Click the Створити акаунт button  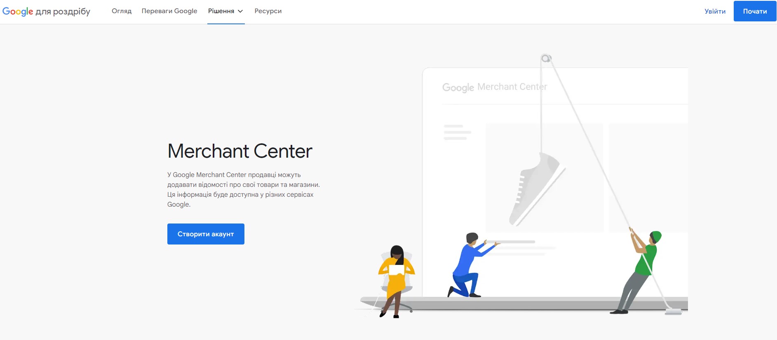(x=206, y=234)
